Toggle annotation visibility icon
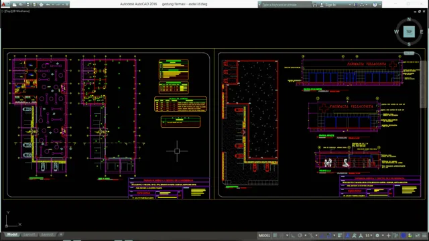The height and width of the screenshot is (241, 429). pyautogui.click(x=347, y=236)
